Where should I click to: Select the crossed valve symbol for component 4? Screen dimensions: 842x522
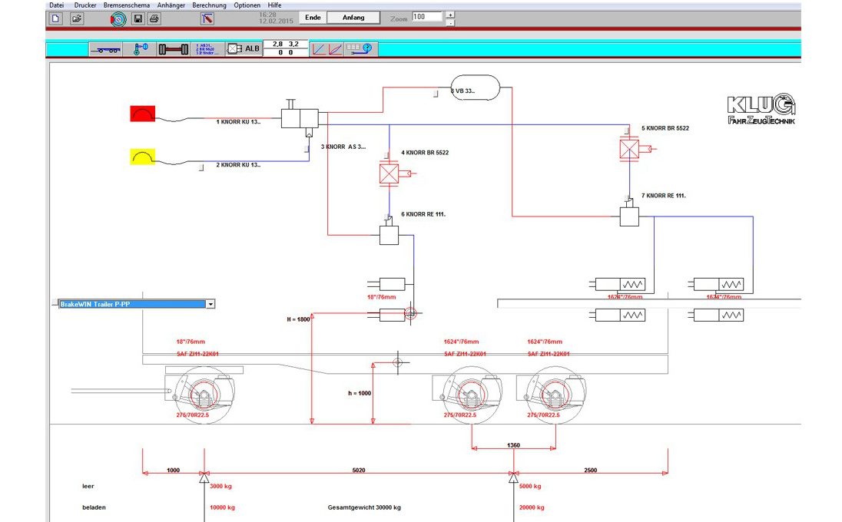point(389,173)
